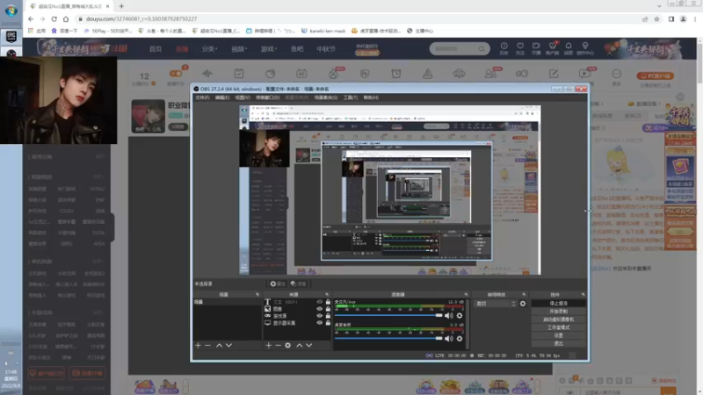Pop out the Scenes dock panel icon
The height and width of the screenshot is (395, 703).
(x=257, y=294)
